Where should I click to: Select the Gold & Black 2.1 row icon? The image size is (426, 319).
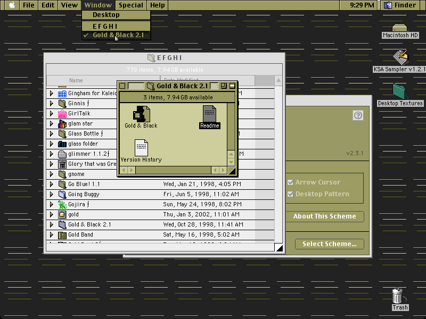(62, 224)
